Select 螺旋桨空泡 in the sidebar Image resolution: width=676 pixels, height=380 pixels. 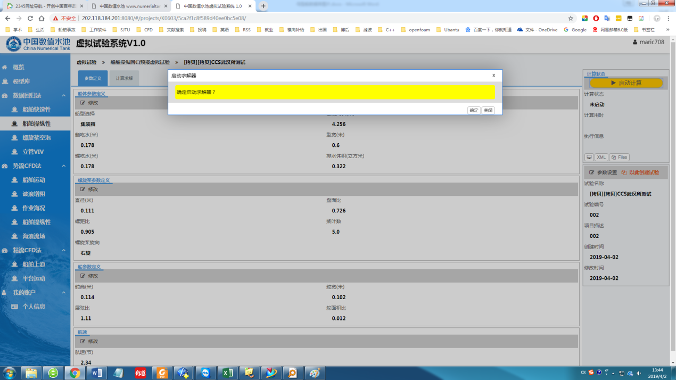(x=36, y=138)
